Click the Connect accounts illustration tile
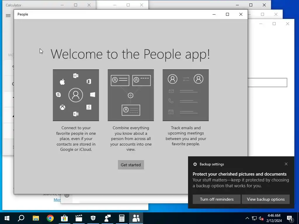 point(76,95)
